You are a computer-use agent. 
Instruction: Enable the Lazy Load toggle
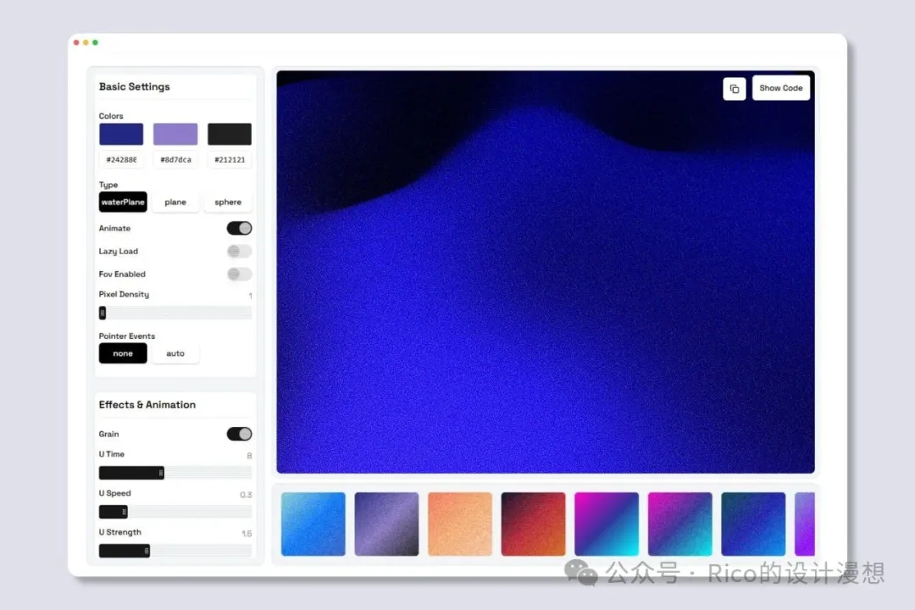239,252
